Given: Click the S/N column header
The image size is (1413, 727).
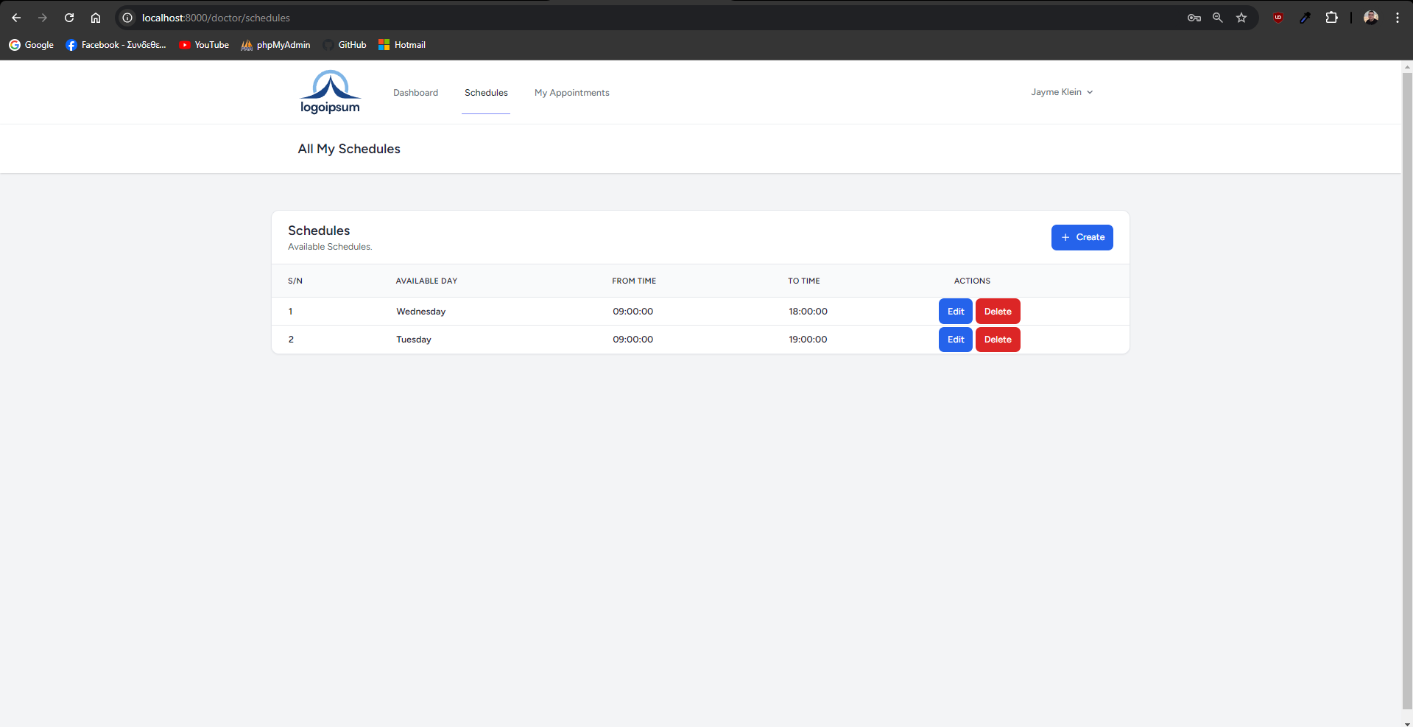Looking at the screenshot, I should click(295, 281).
